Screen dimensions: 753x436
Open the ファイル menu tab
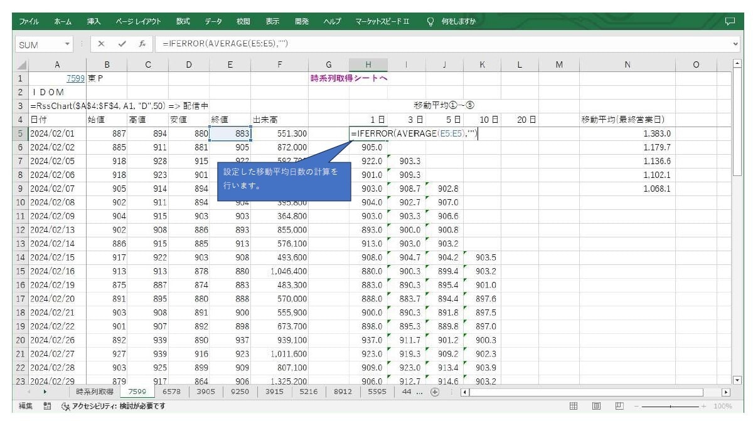click(29, 21)
